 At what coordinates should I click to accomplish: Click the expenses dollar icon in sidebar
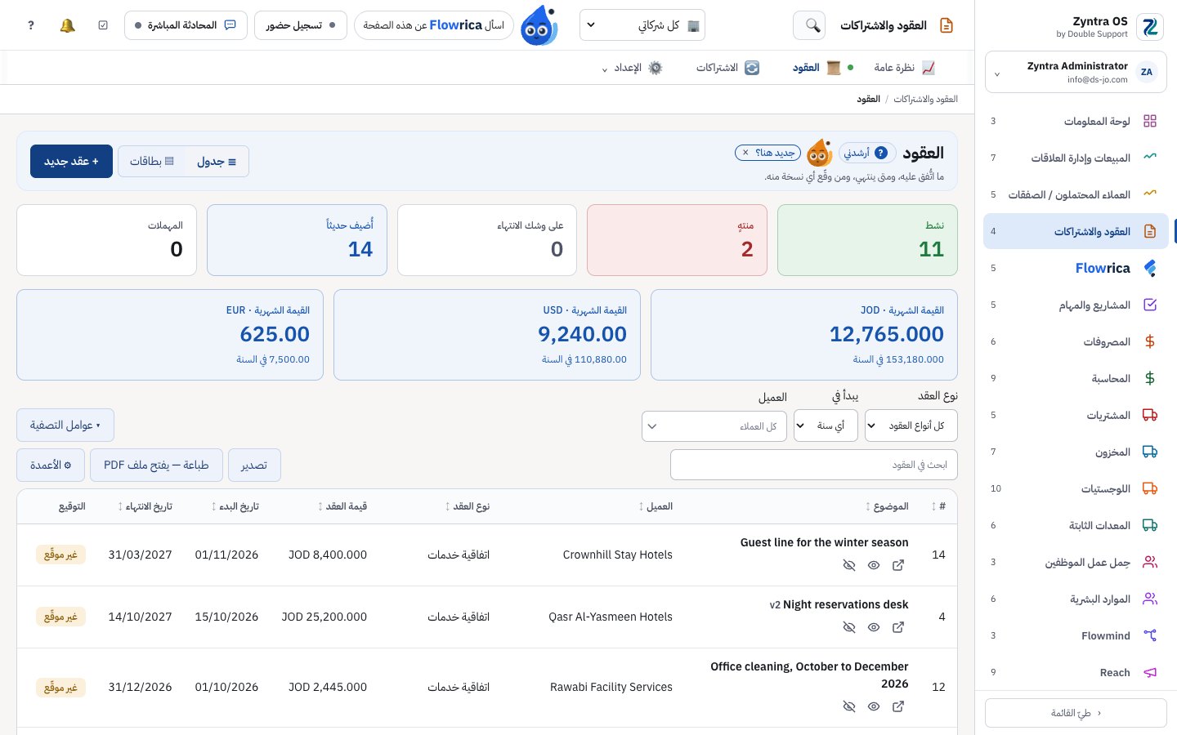(x=1150, y=341)
